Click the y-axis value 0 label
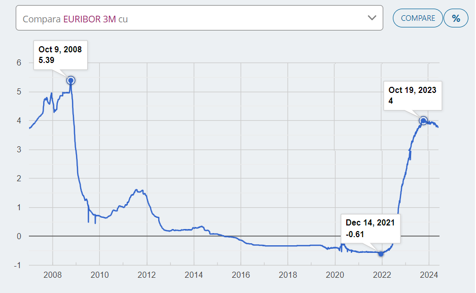Screen dimensions: 476x293 [19, 236]
